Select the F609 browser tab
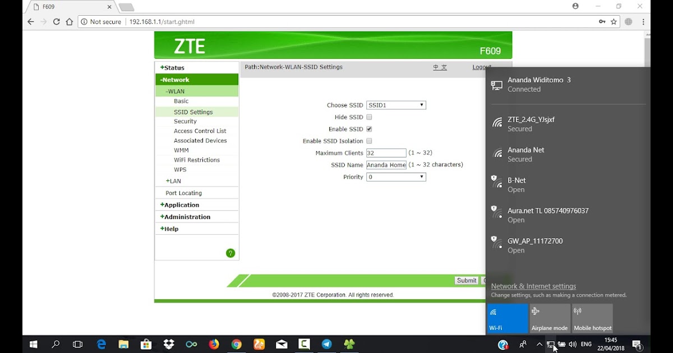Image resolution: width=673 pixels, height=353 pixels. pos(71,7)
